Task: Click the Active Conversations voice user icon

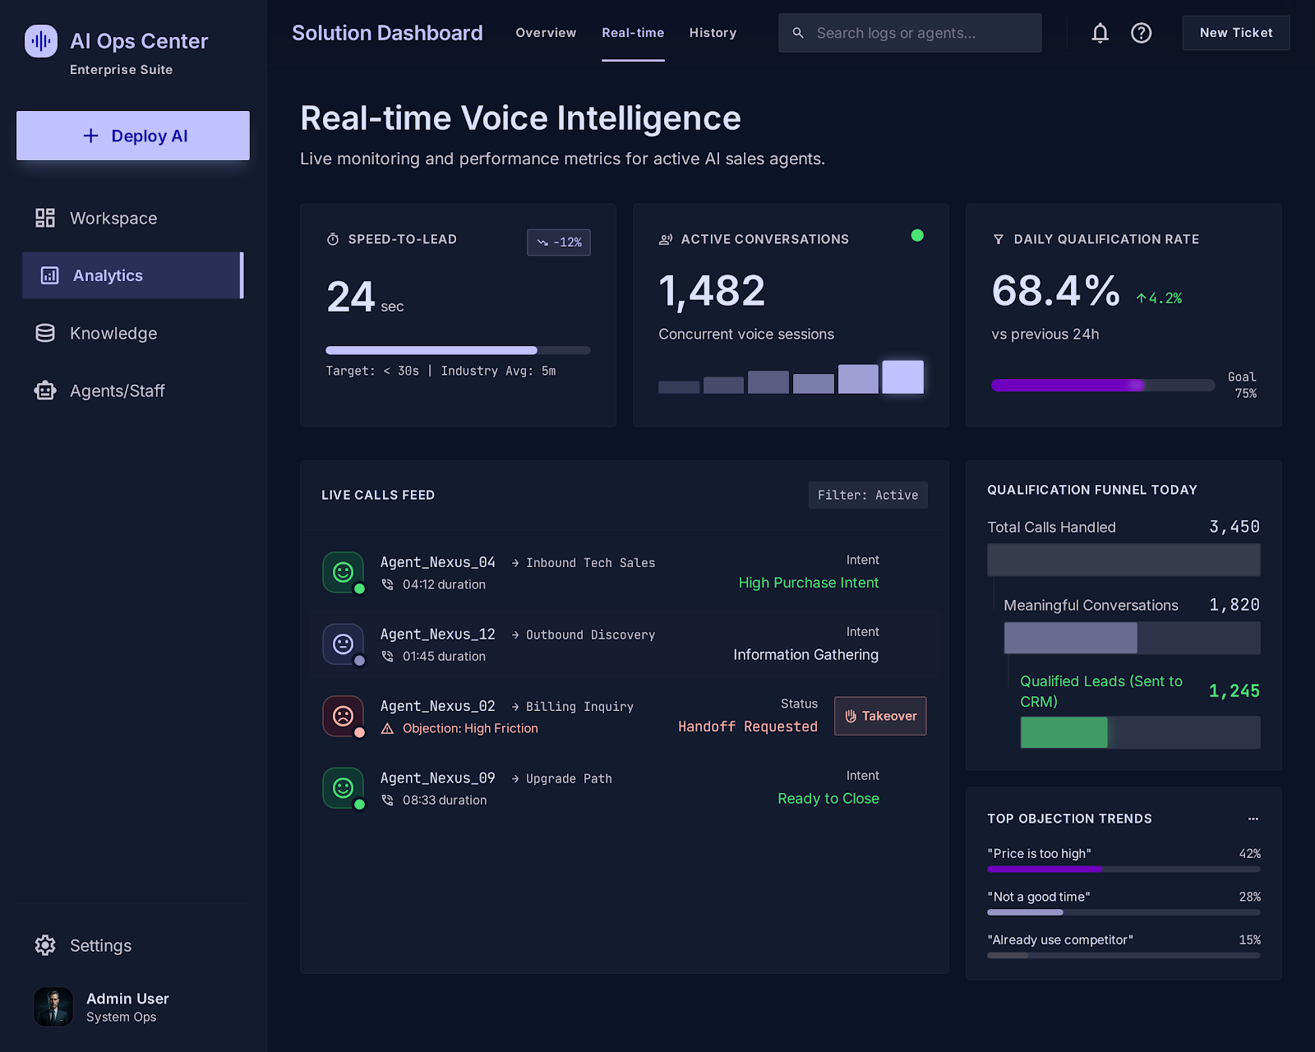Action: (x=666, y=239)
